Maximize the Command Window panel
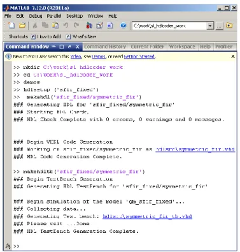Viewport: 240px width, 252px height. pyautogui.click(x=62, y=47)
